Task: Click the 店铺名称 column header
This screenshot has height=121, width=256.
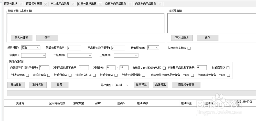Action: [x=158, y=103]
